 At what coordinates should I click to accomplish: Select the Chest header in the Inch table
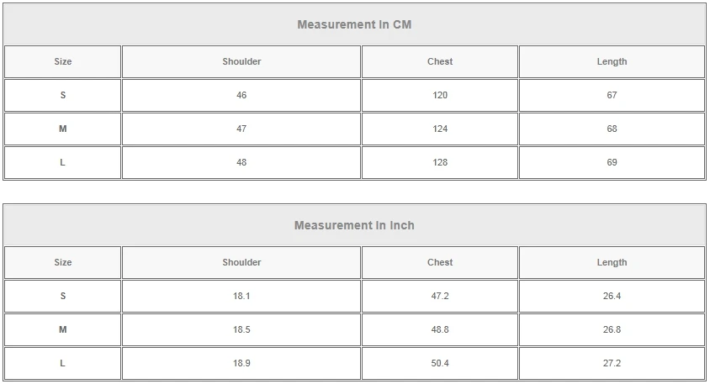tap(440, 262)
